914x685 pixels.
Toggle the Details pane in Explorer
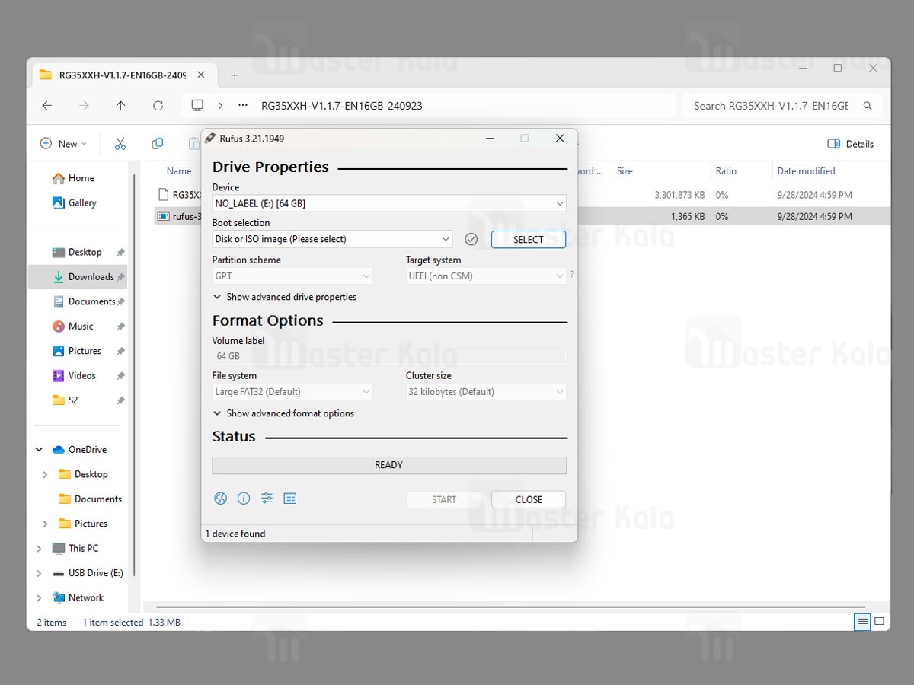coord(851,144)
